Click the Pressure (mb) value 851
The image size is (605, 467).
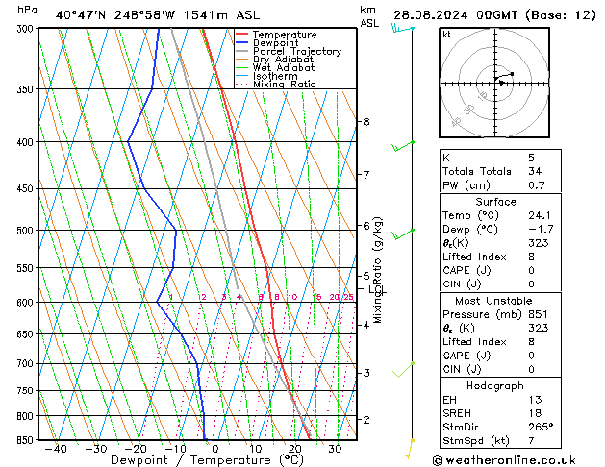pyautogui.click(x=538, y=314)
